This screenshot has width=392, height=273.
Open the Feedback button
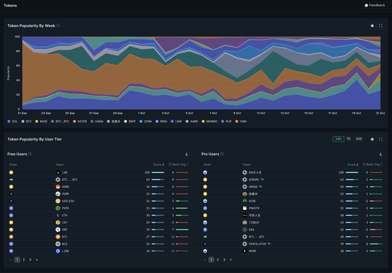[x=375, y=5]
